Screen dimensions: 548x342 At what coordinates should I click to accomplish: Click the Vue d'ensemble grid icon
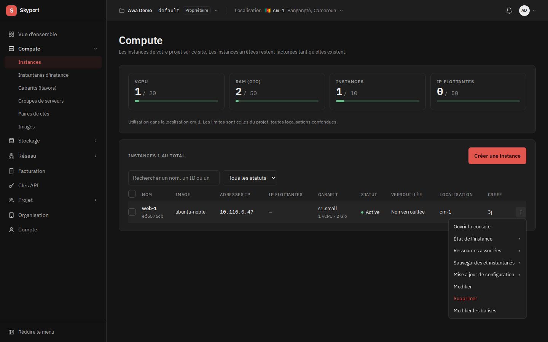11,34
